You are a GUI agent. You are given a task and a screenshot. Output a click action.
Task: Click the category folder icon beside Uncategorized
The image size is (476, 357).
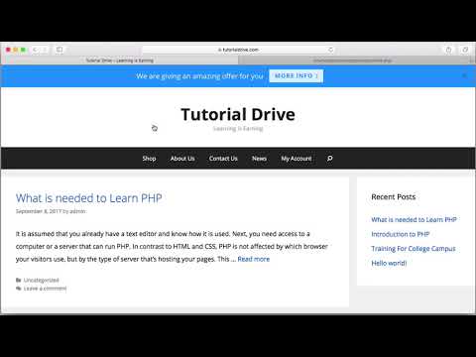click(x=19, y=280)
